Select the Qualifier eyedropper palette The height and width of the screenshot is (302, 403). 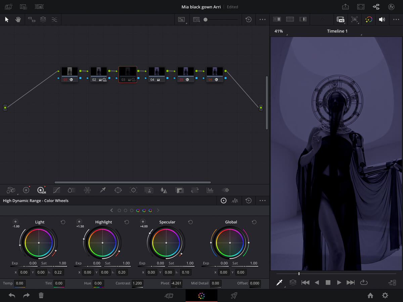103,190
